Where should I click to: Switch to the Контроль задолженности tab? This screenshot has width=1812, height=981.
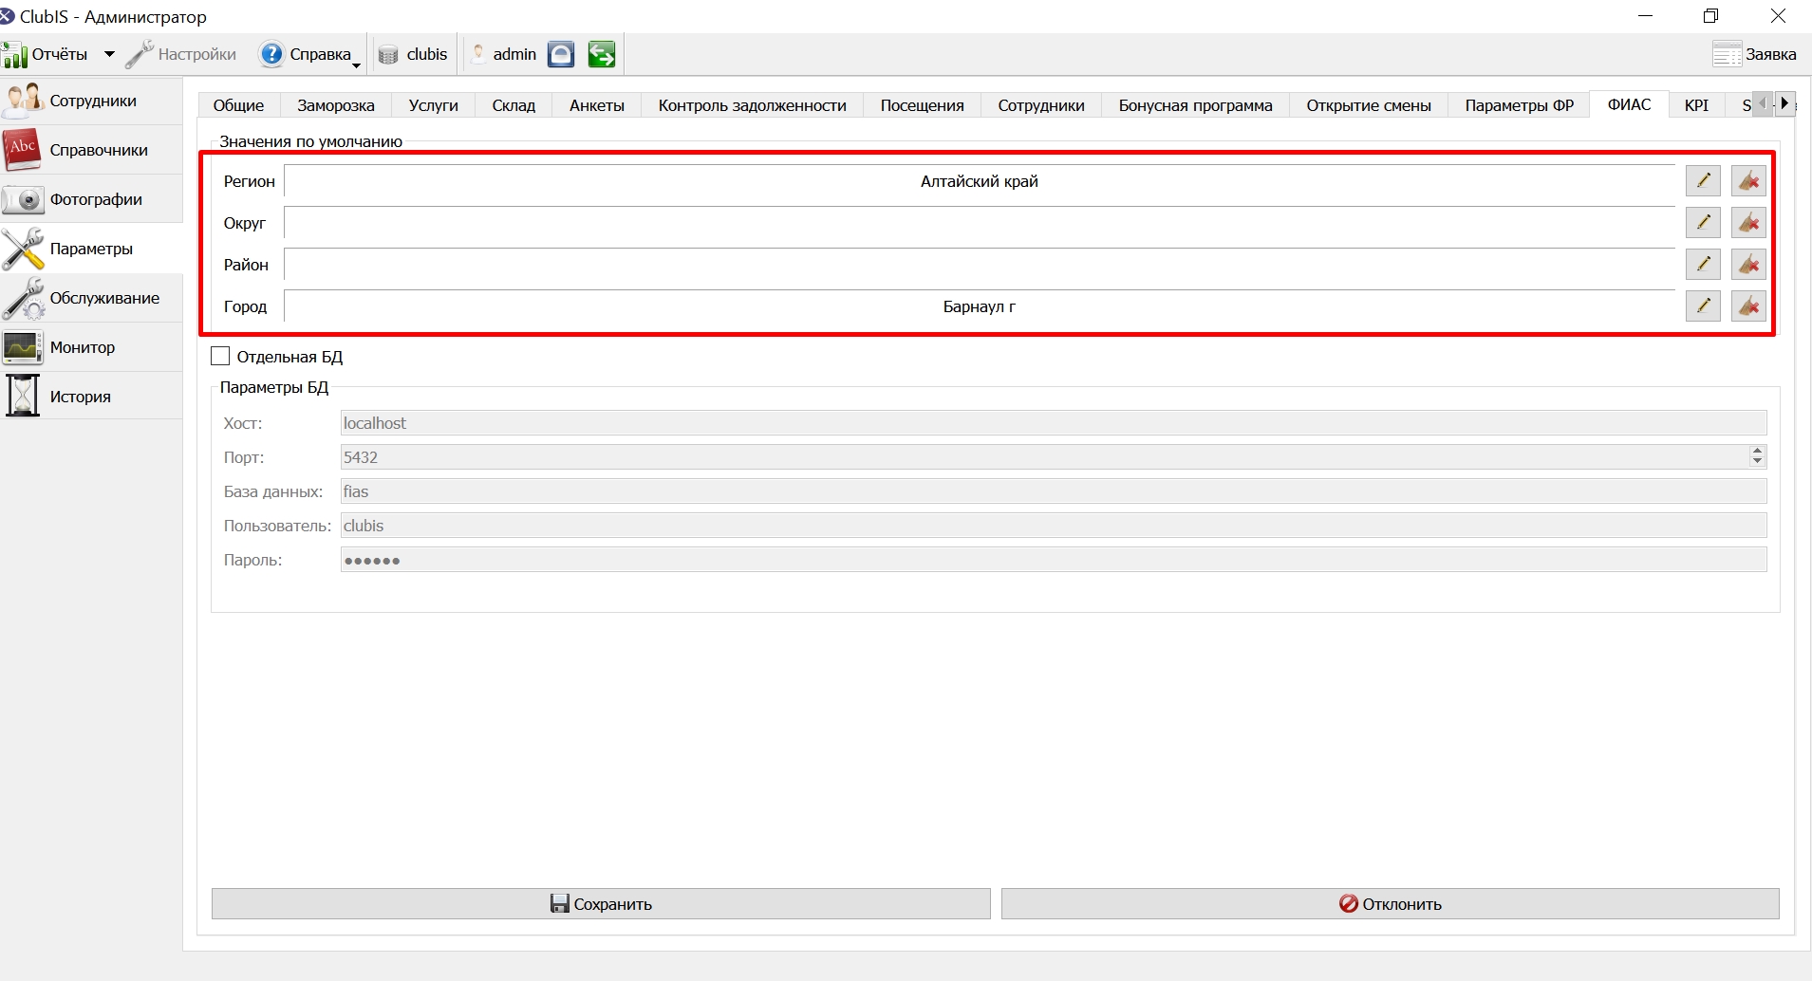753,105
